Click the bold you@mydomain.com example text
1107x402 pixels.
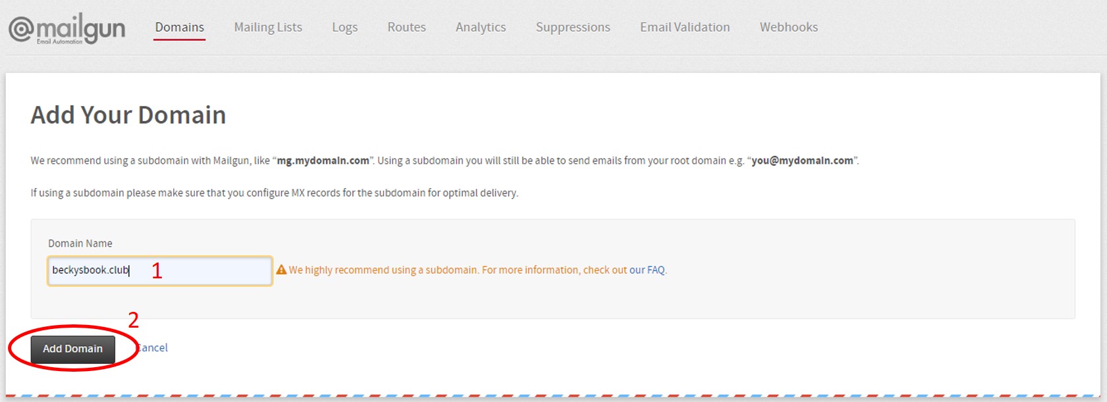[802, 161]
